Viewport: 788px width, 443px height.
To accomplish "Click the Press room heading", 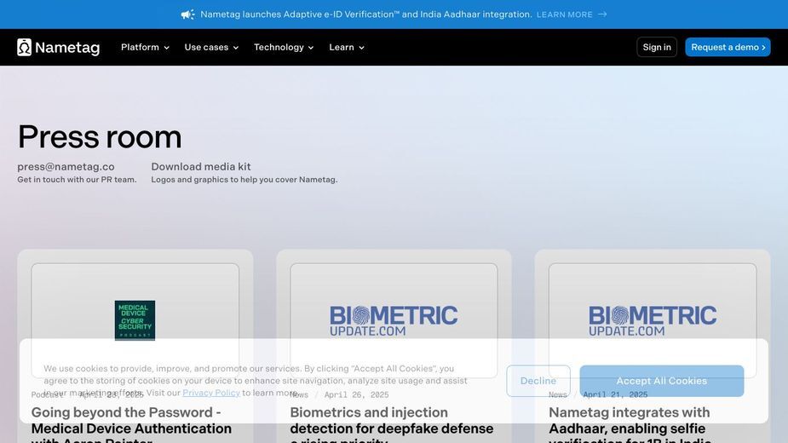I will click(100, 137).
